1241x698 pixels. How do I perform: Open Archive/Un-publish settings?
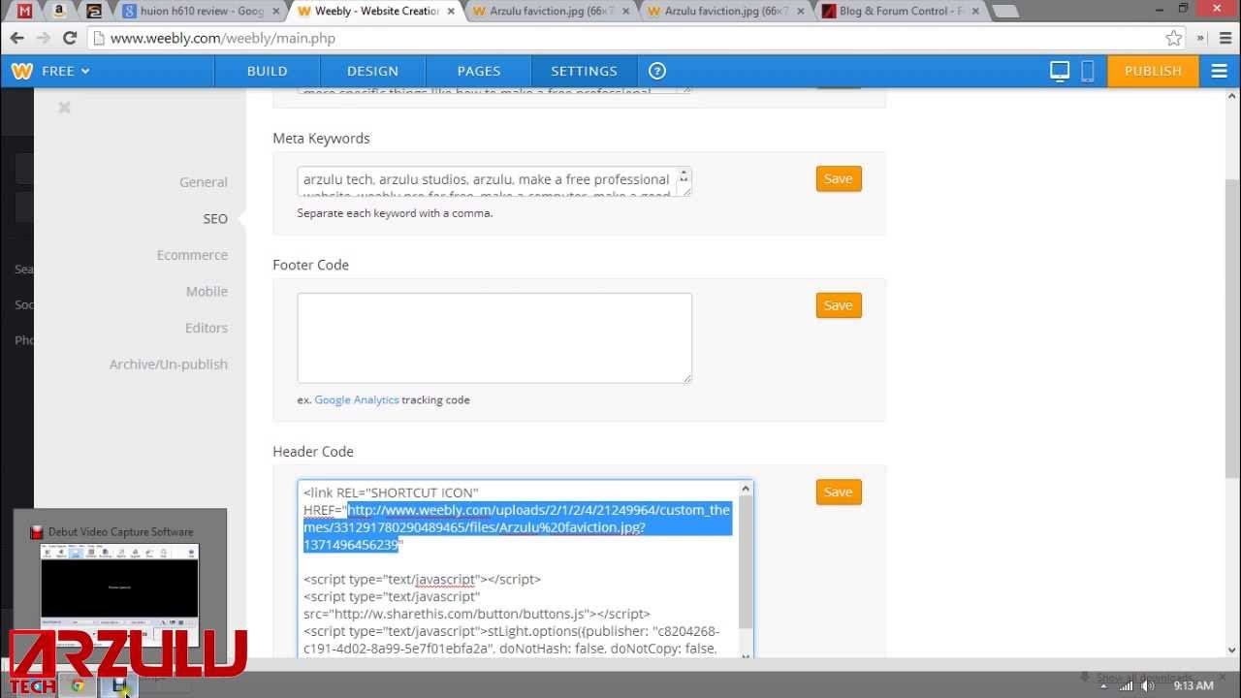pyautogui.click(x=169, y=364)
